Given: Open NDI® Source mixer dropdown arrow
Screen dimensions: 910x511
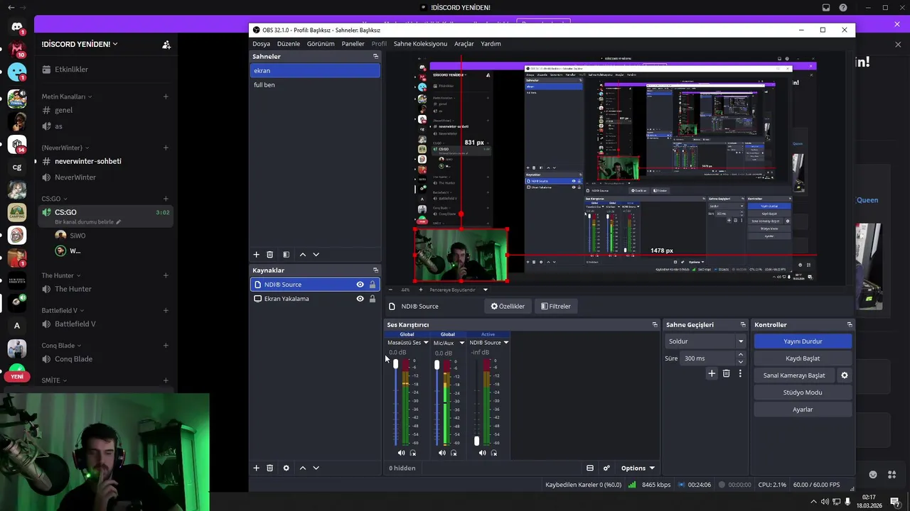Looking at the screenshot, I should (505, 343).
